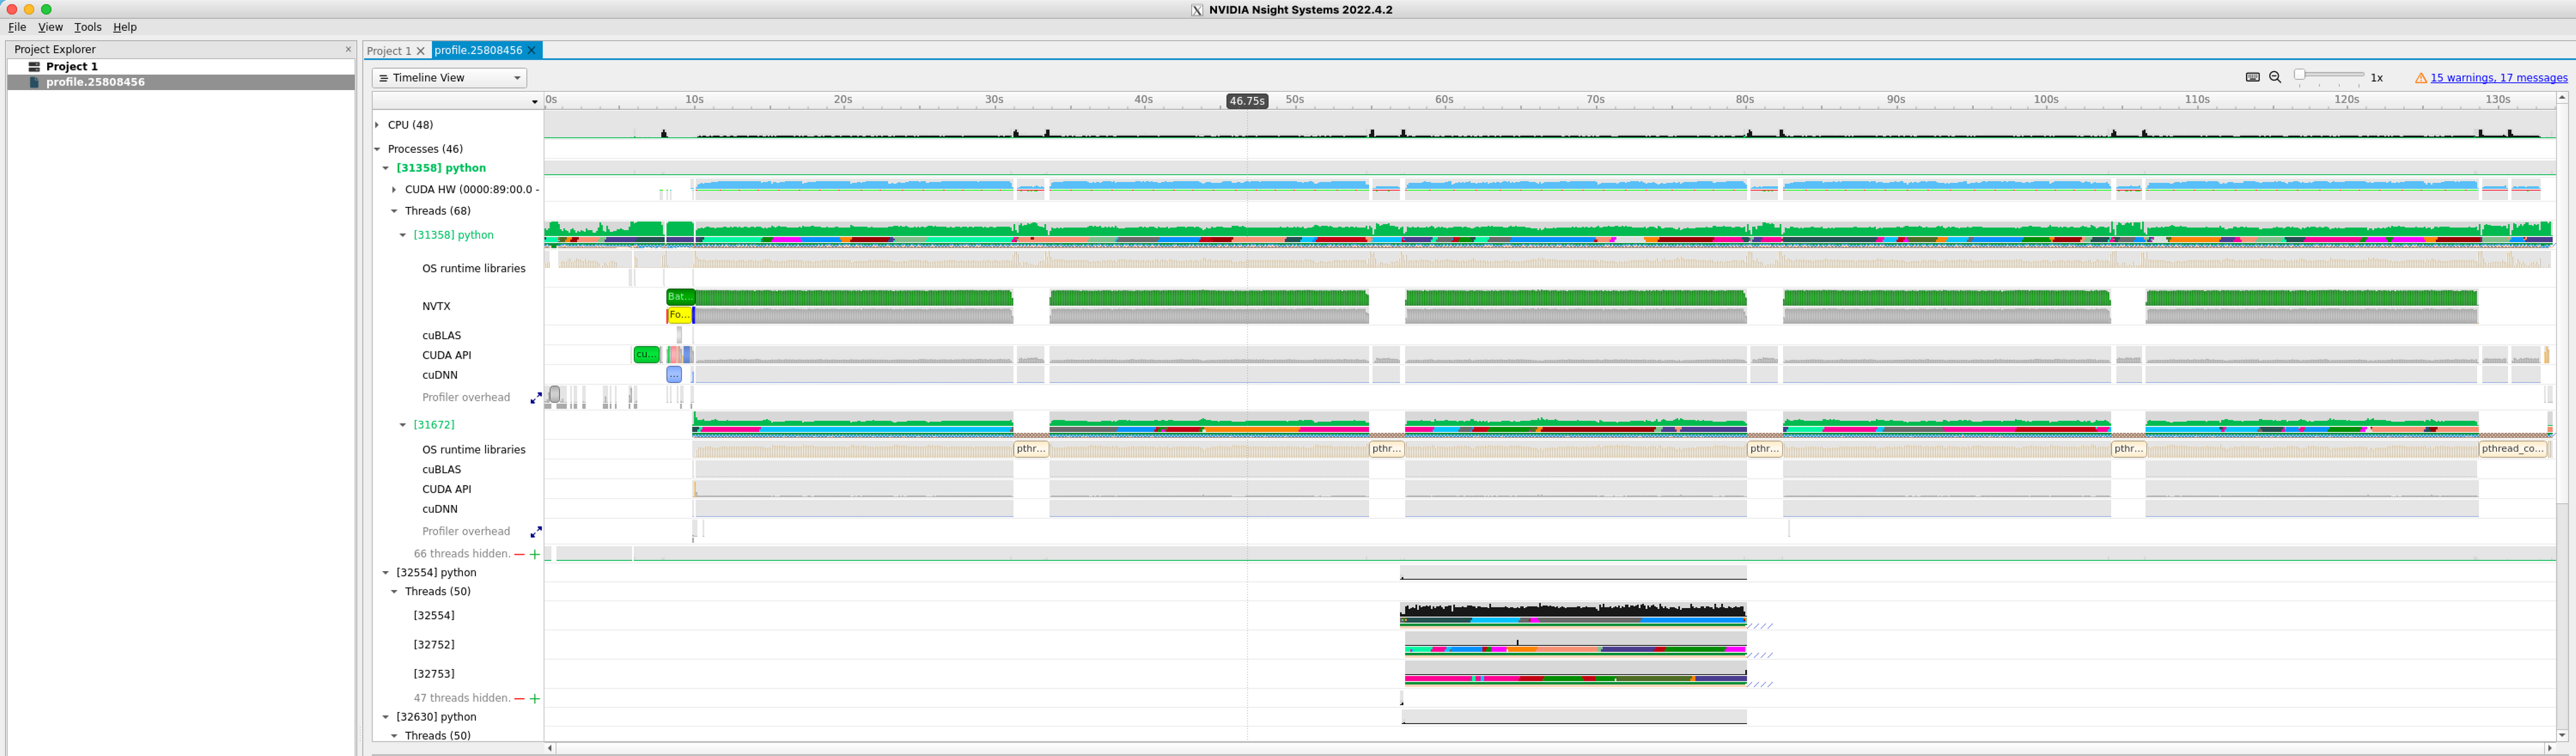Close the Project Explorer panel
The image size is (2576, 756).
[x=348, y=49]
